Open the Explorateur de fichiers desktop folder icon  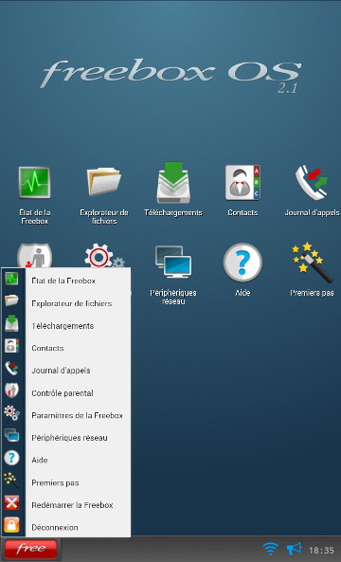104,183
